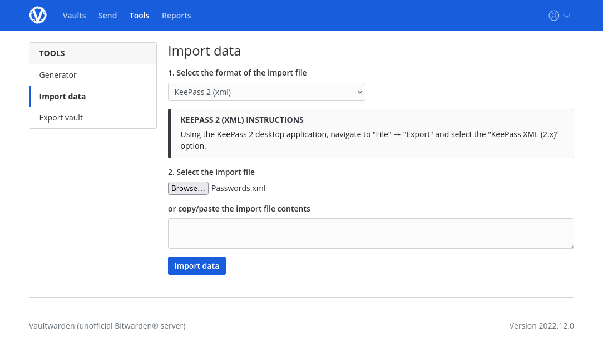
Task: Click the '2. Select the import file' label
Action: click(x=211, y=172)
